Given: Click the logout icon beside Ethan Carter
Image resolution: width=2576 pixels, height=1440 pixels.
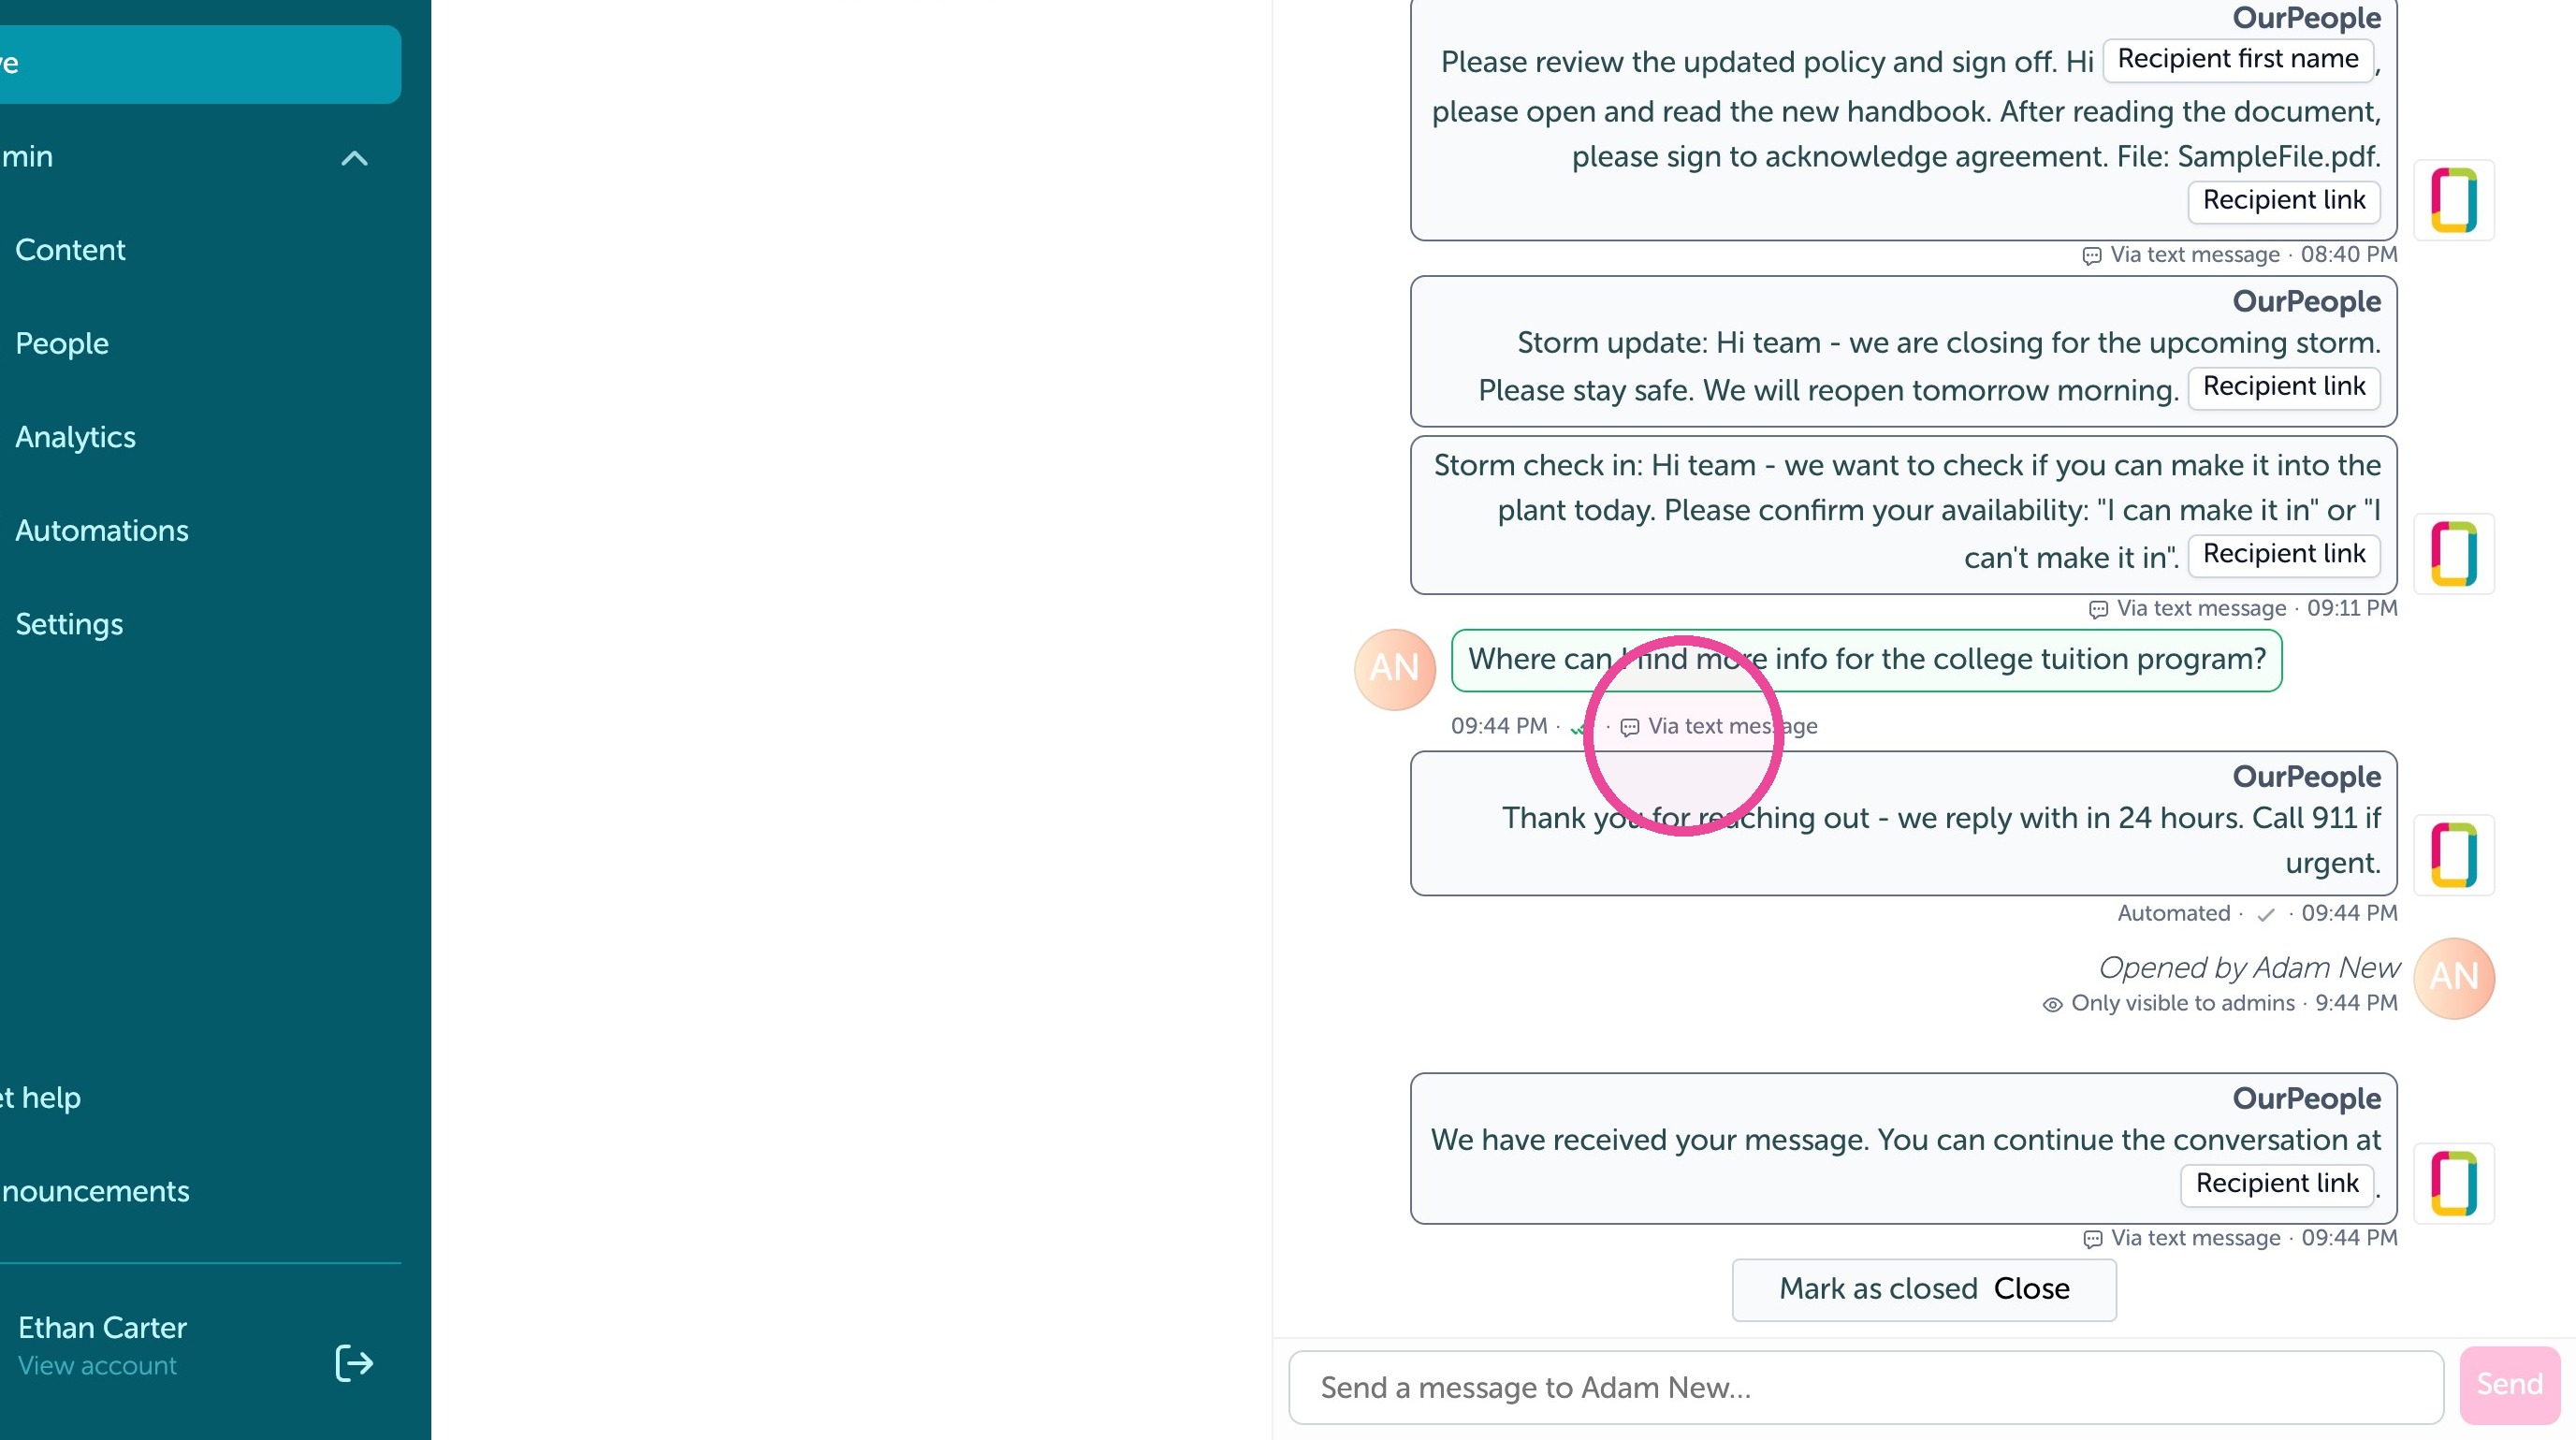Looking at the screenshot, I should [x=354, y=1363].
